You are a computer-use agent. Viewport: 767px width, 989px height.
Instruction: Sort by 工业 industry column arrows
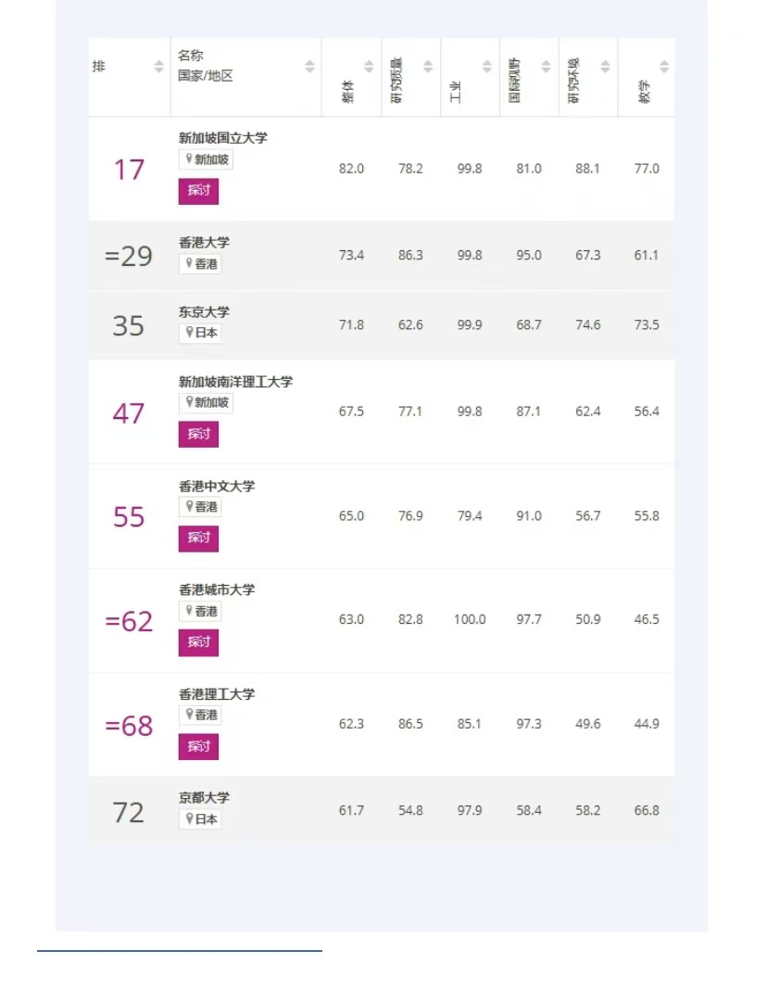(x=487, y=66)
